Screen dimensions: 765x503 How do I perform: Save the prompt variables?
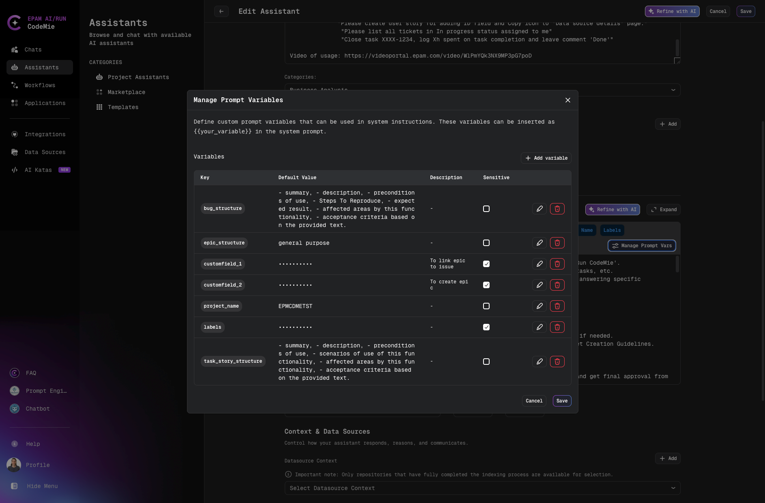click(x=562, y=401)
